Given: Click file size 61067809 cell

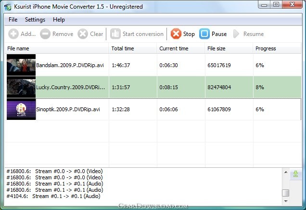Looking at the screenshot, I should pyautogui.click(x=219, y=109).
